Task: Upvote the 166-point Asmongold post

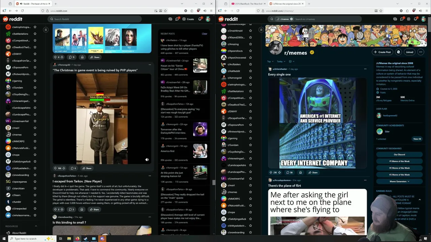Action: click(56, 168)
